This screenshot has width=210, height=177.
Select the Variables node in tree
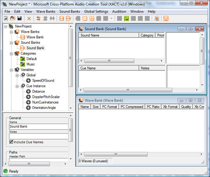click(x=27, y=70)
